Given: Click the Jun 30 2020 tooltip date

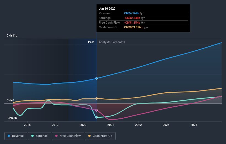Looking at the screenshot, I should point(107,9).
